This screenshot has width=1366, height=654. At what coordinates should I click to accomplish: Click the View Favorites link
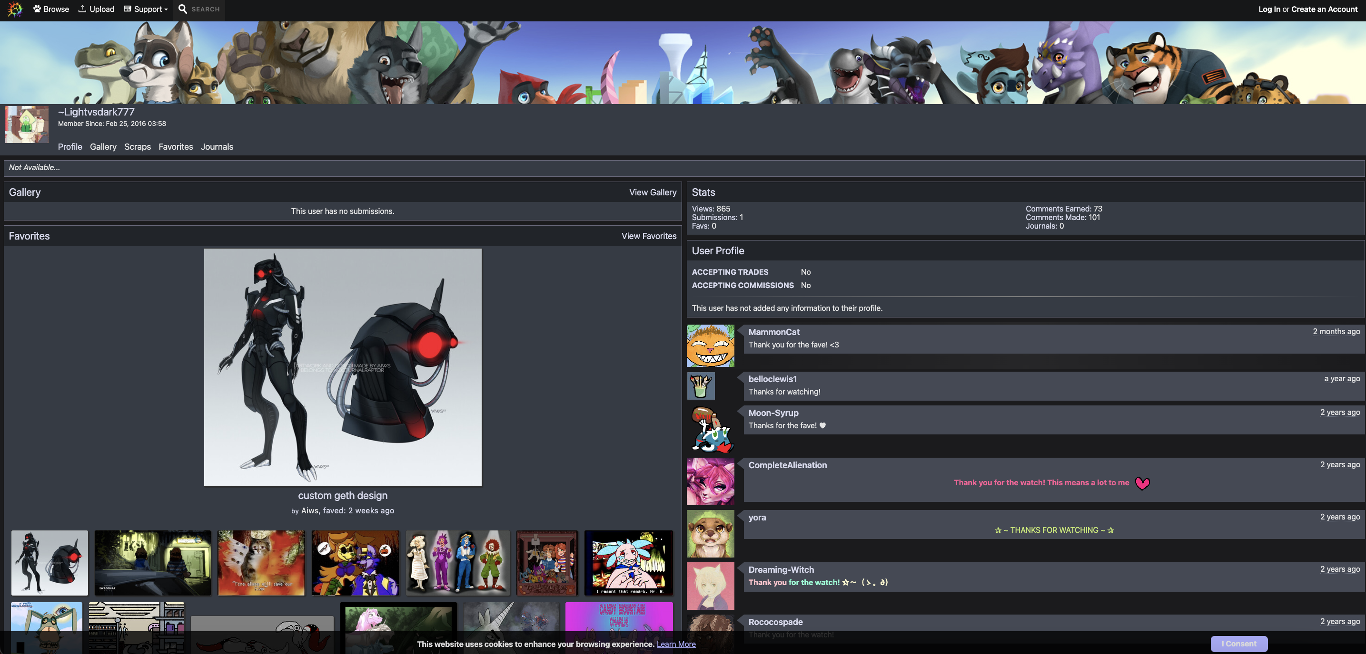(x=649, y=236)
